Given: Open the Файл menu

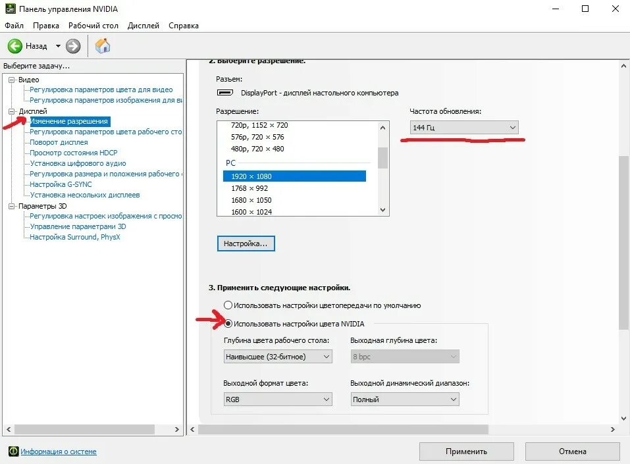Looking at the screenshot, I should coord(14,26).
